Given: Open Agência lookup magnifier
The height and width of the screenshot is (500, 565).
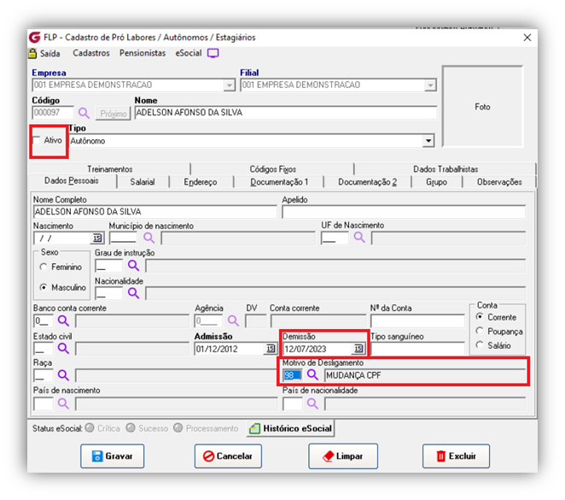Looking at the screenshot, I should click(x=233, y=321).
